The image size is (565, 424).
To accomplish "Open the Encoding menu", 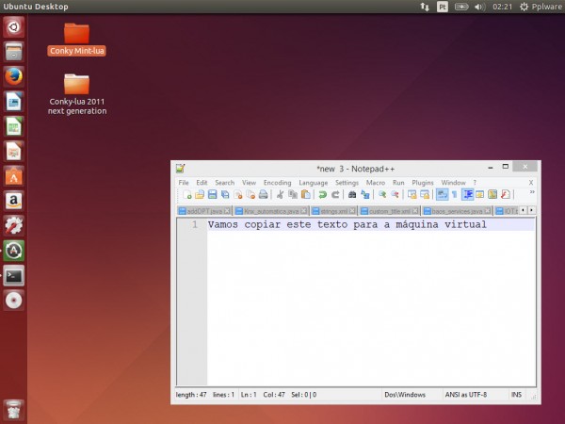I will tap(277, 183).
